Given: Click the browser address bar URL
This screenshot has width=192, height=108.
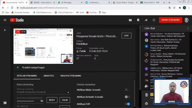Looking at the screenshot, I should (x=44, y=8).
